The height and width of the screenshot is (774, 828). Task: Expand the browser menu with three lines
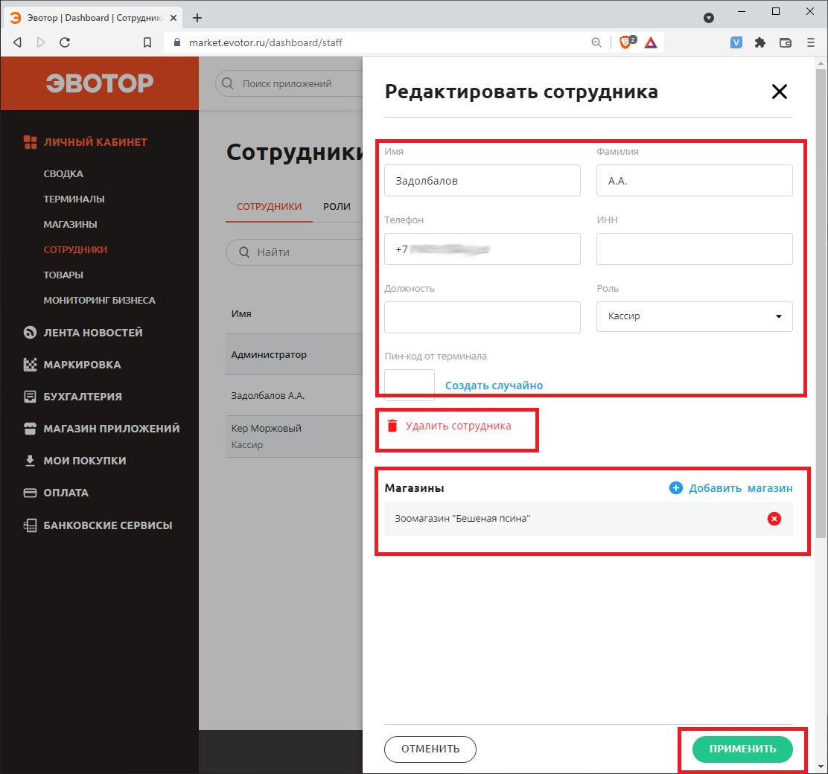(811, 42)
